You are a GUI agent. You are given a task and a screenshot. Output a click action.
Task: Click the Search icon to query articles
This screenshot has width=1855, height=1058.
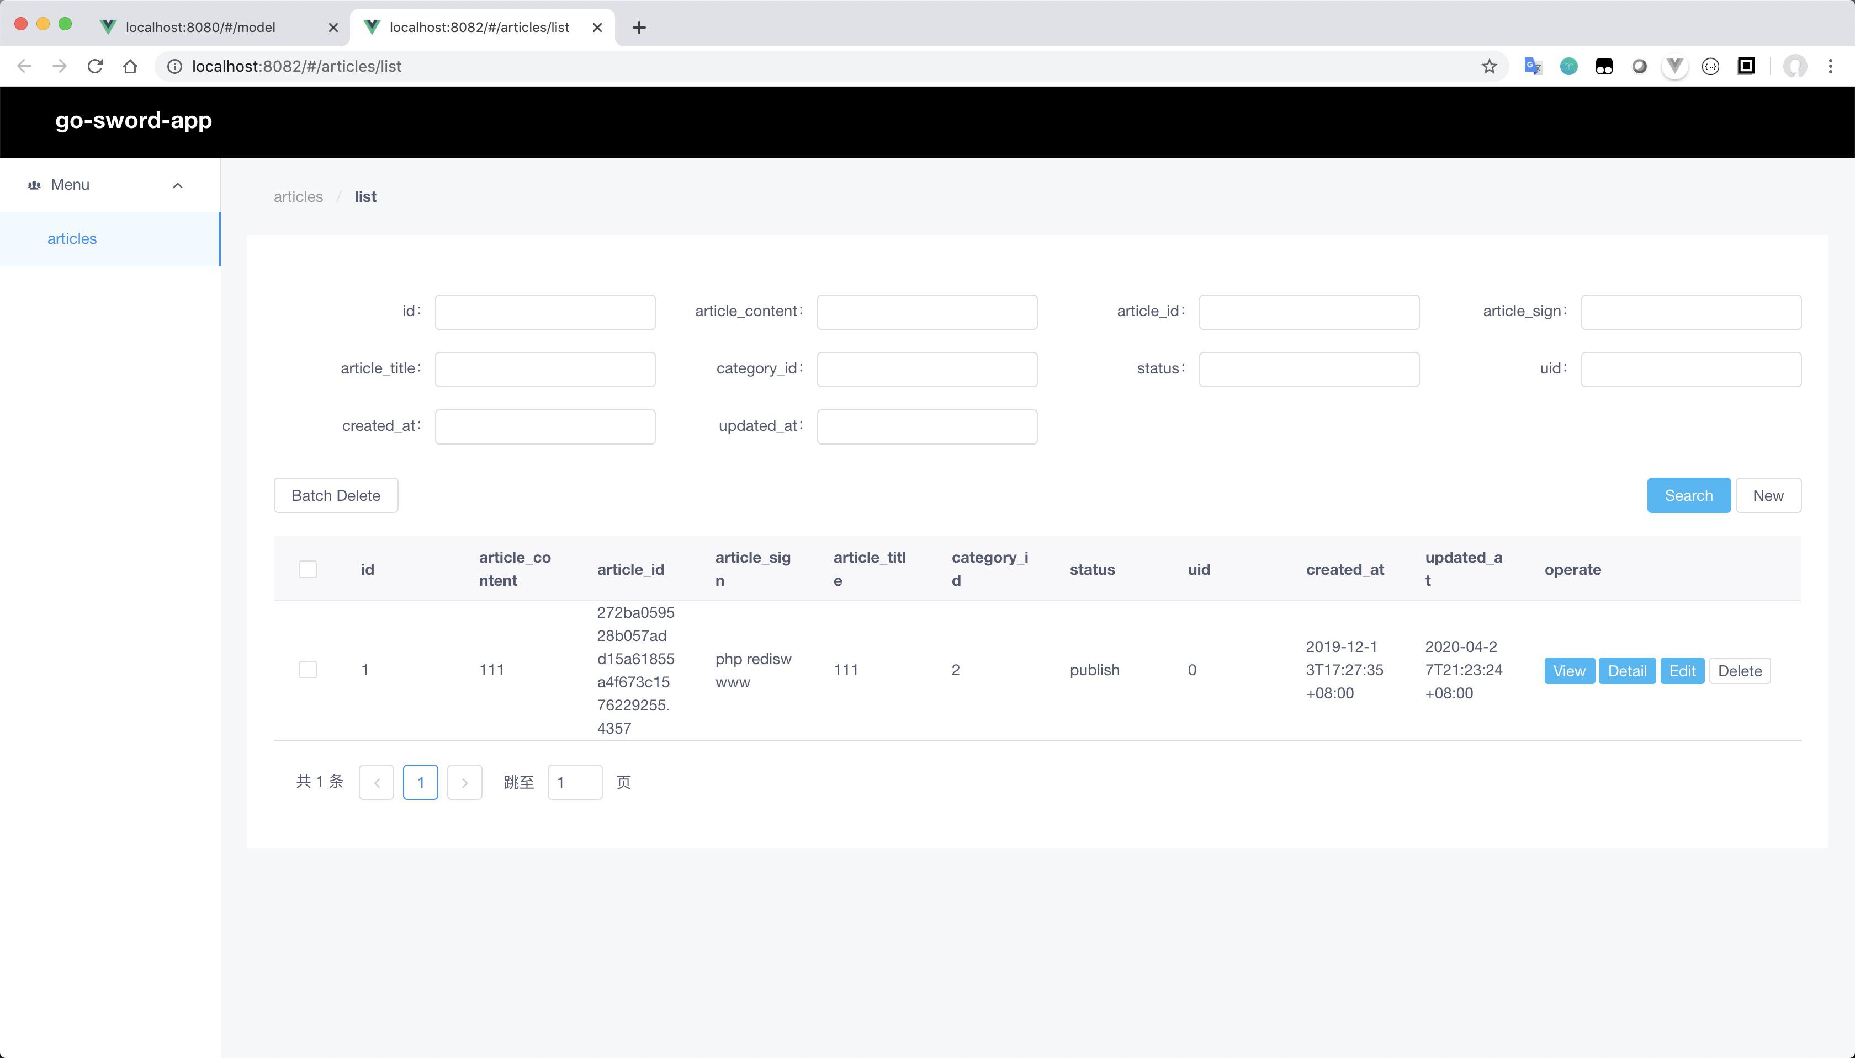1689,495
